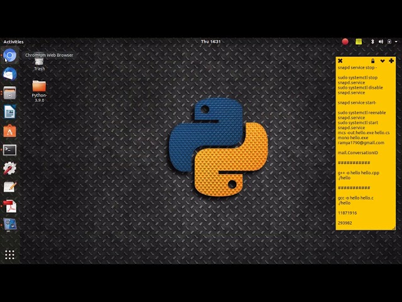Click the 'ramya1790@gmail.com' text in the note

361,143
